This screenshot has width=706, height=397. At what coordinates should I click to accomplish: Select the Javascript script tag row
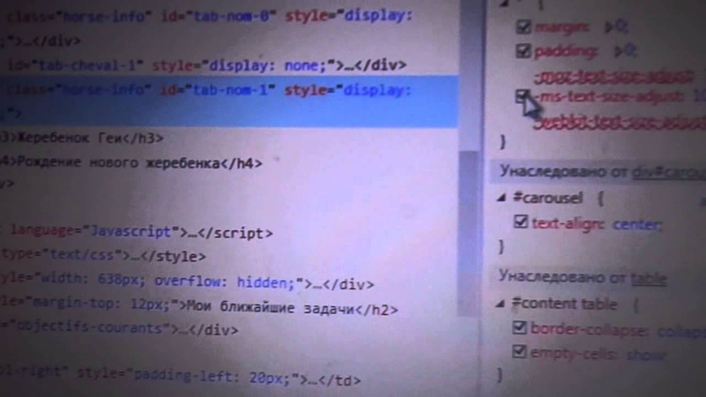(x=137, y=233)
